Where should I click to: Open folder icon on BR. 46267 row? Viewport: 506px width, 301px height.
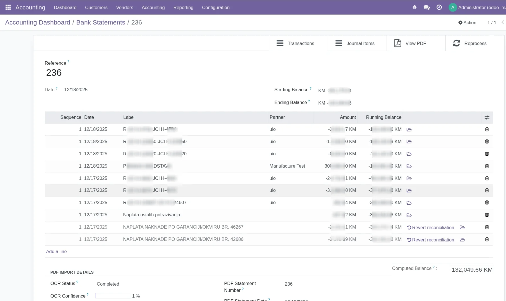(462, 227)
